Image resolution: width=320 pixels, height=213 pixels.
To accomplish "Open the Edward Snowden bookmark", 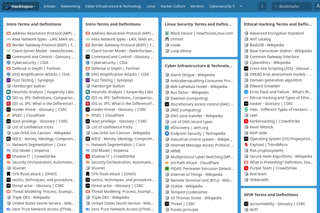I will 265,86.
